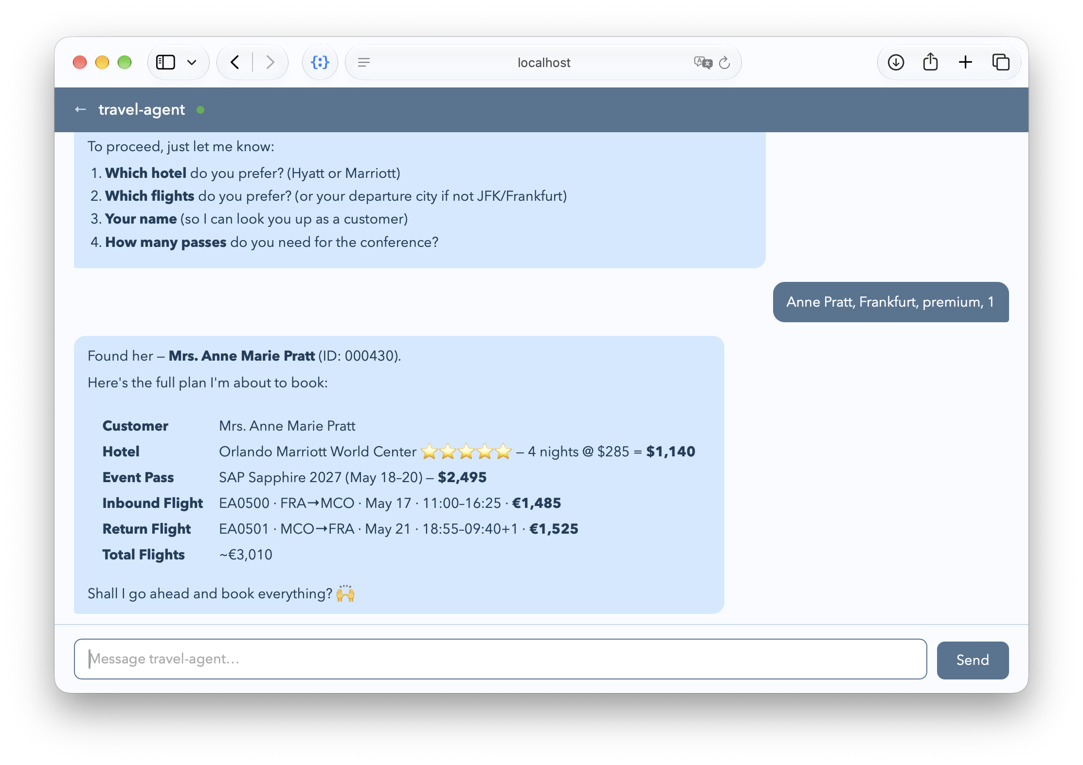The image size is (1083, 765).
Task: Reload the page with the refresh icon
Action: [724, 62]
